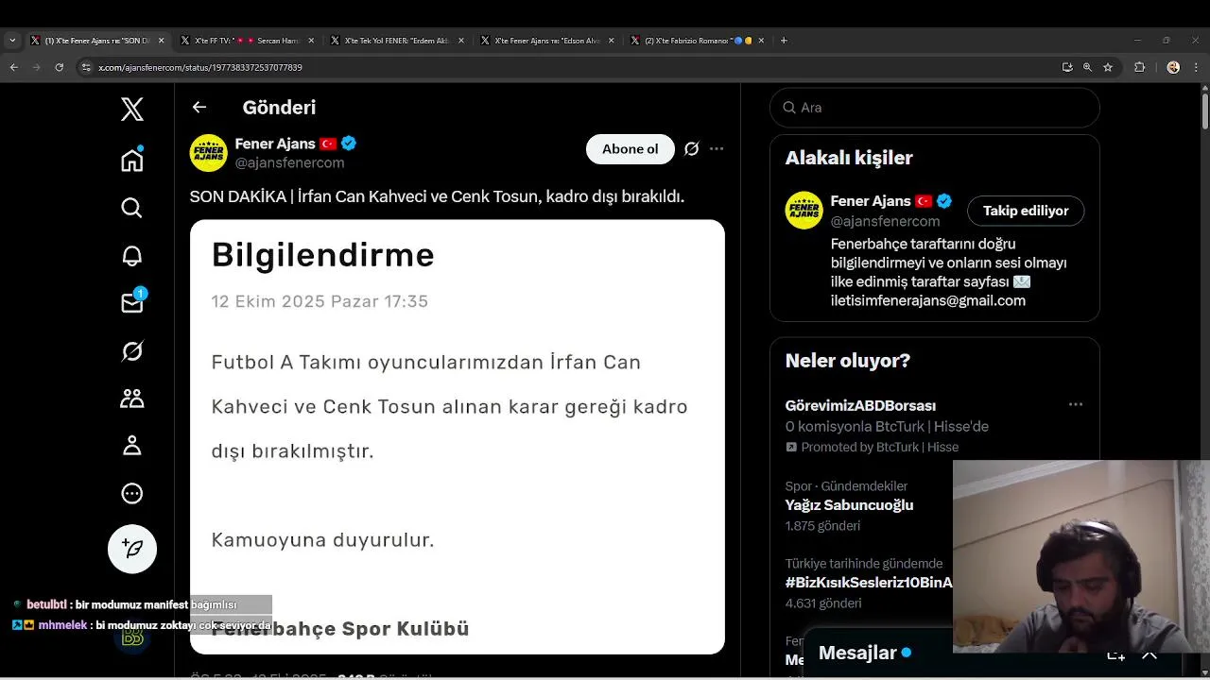
Task: Click Grok explain icon on the post
Action: (x=692, y=149)
